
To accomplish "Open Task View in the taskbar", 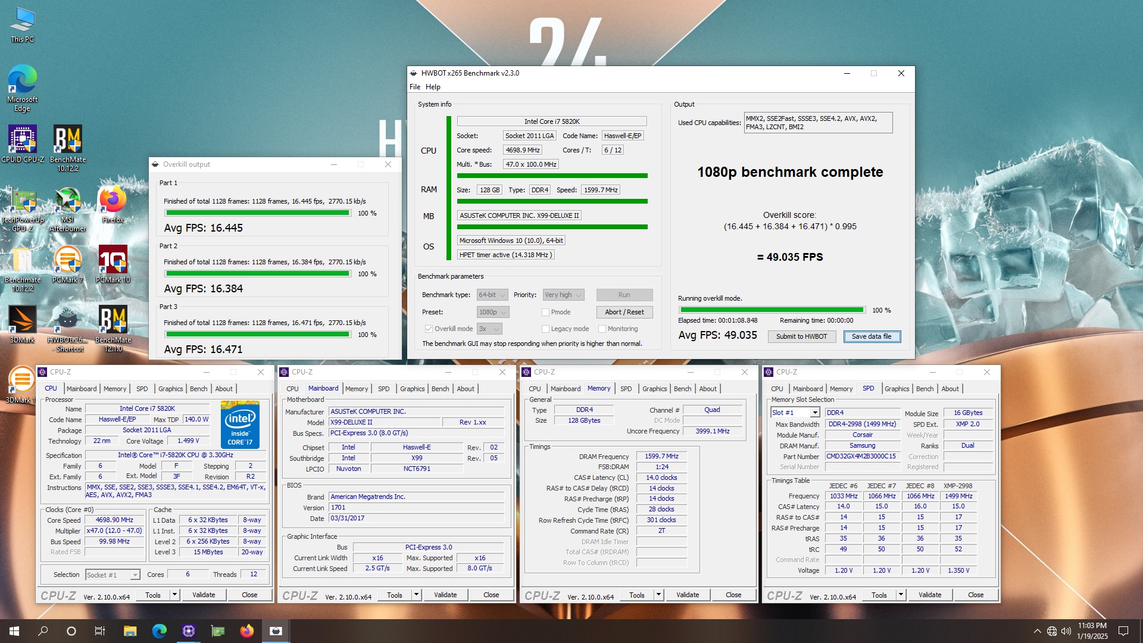I will pos(100,631).
